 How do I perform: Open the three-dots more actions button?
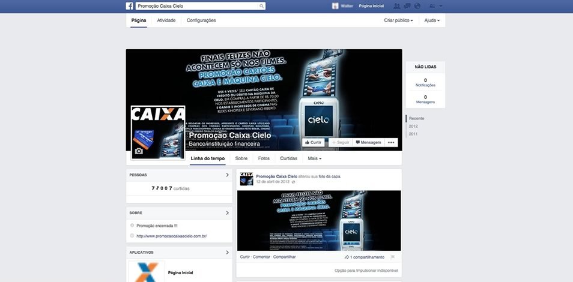[391, 142]
